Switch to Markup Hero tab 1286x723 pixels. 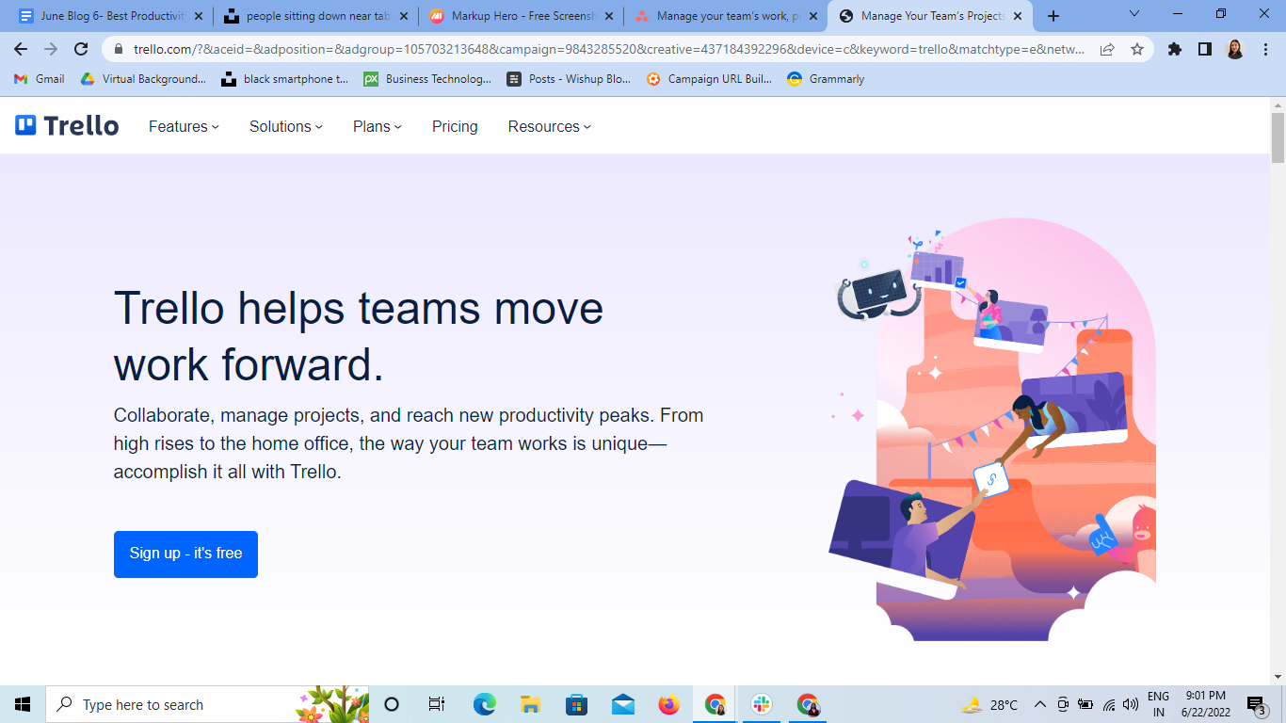point(521,16)
